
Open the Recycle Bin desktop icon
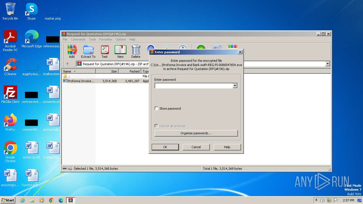tap(10, 11)
